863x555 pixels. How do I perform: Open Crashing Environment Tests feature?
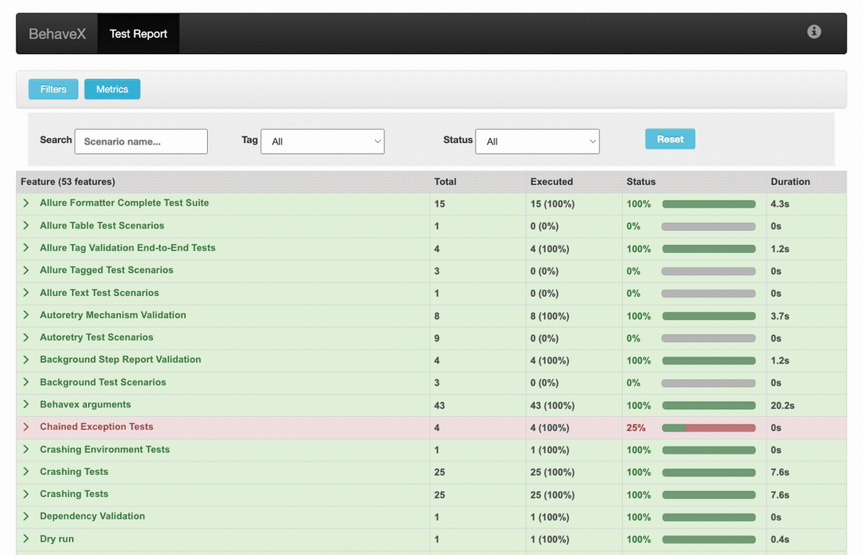[x=104, y=449]
